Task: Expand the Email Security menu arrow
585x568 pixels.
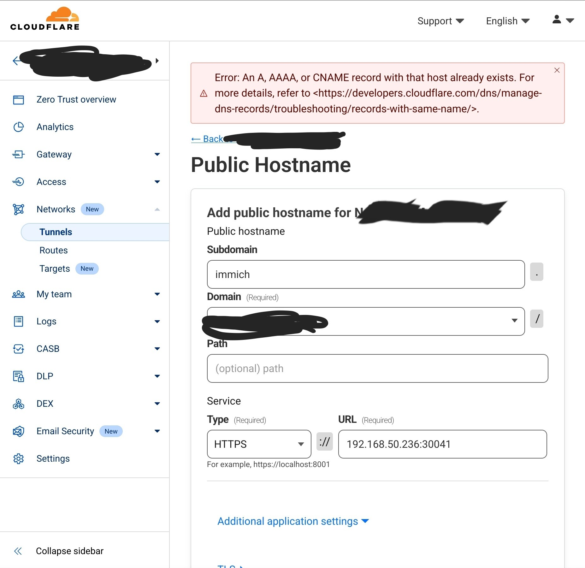Action: [157, 431]
